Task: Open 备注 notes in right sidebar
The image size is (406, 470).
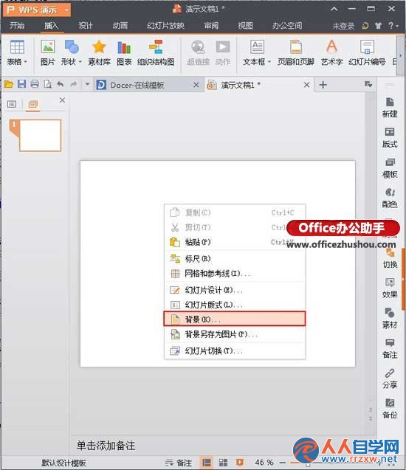Action: click(390, 348)
